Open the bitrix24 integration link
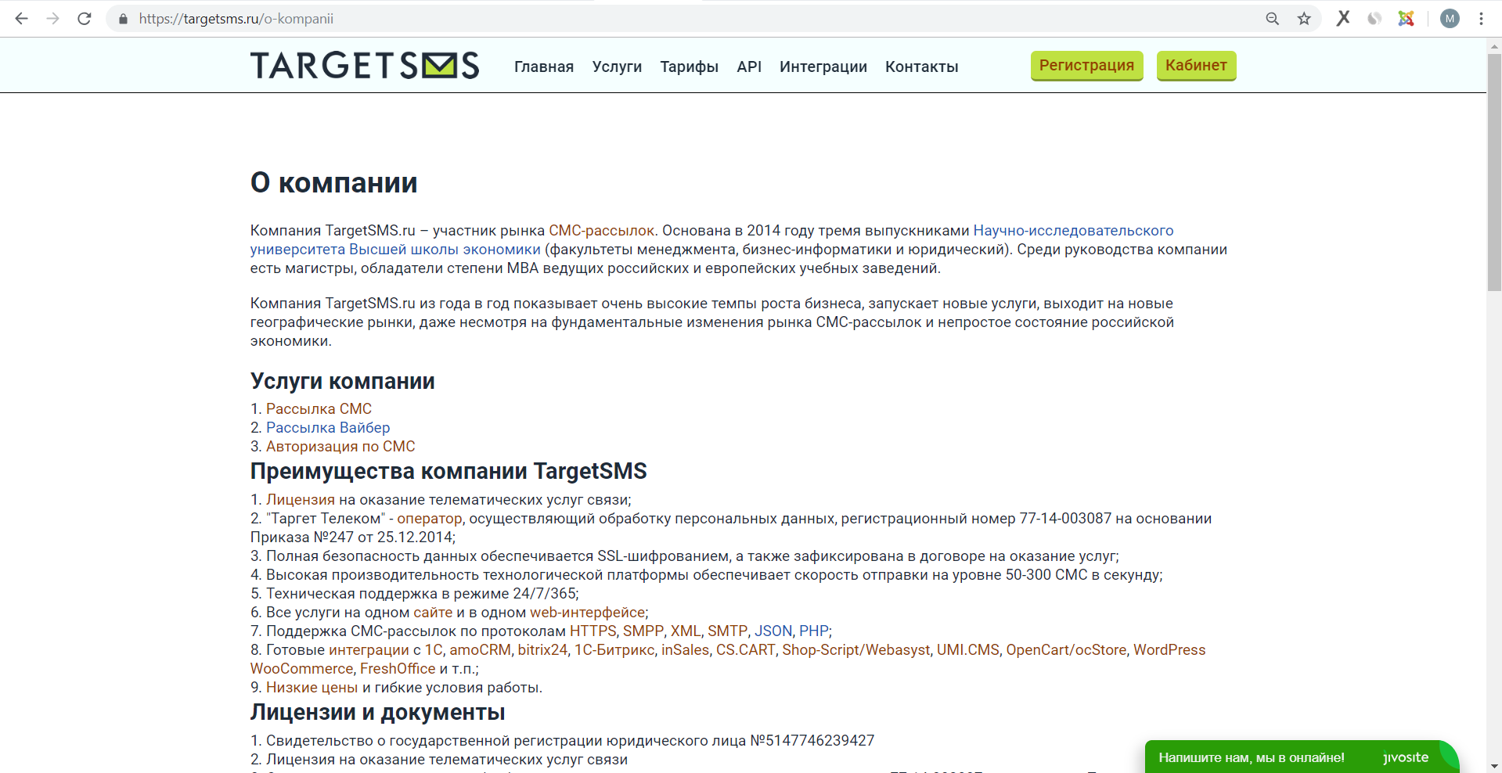 coord(542,650)
